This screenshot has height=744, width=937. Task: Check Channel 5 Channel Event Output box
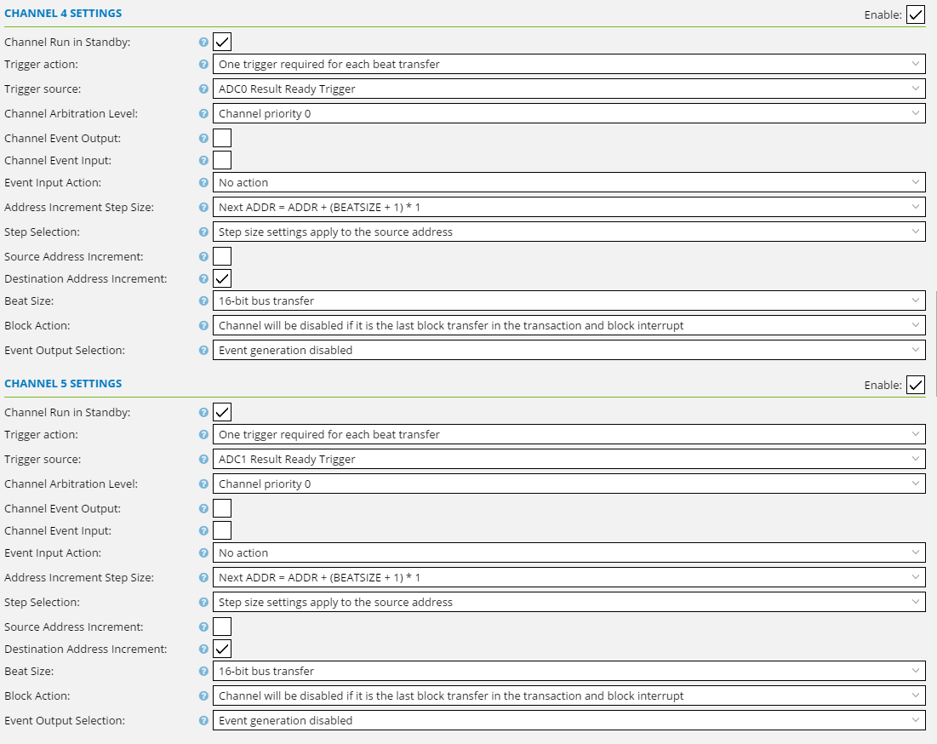click(x=222, y=508)
